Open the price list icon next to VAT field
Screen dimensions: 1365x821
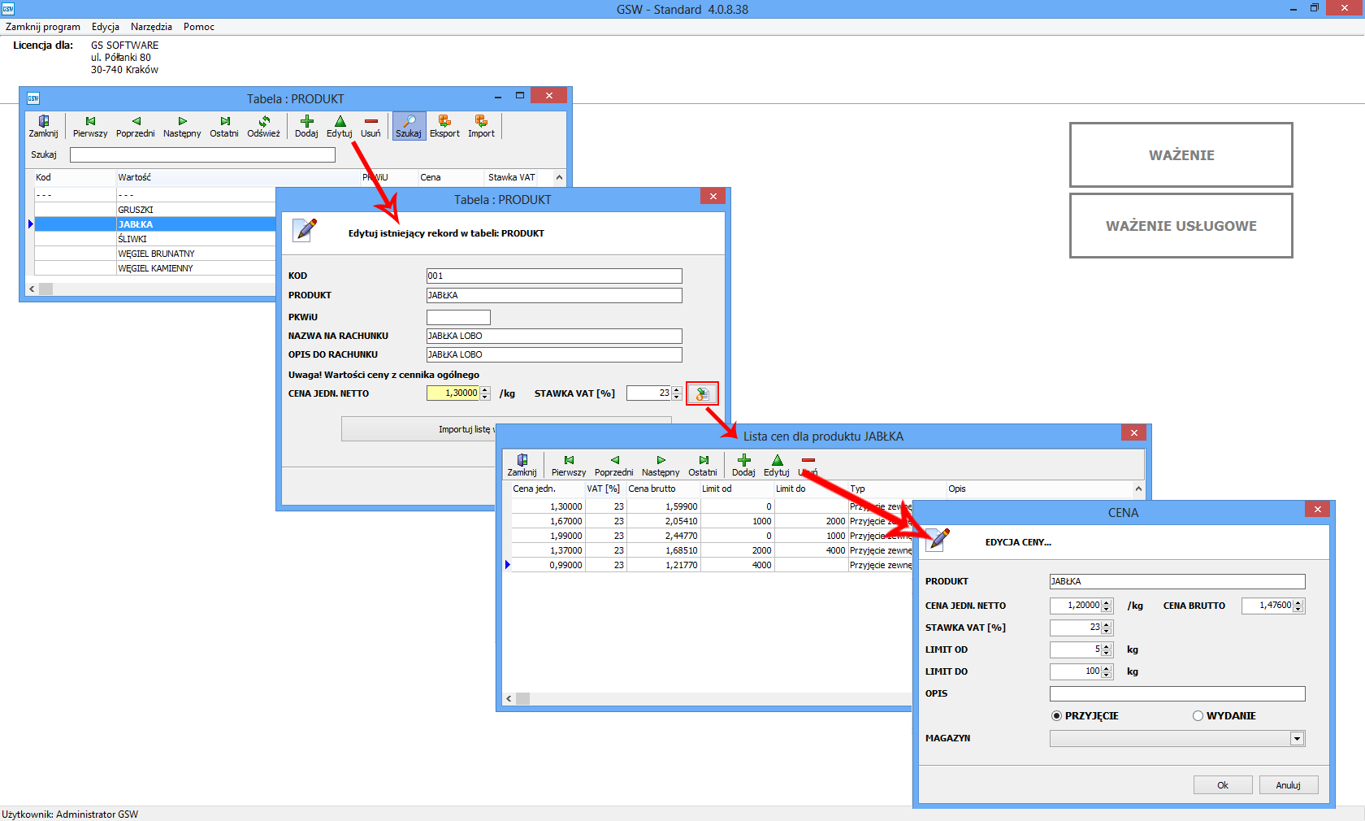(702, 394)
